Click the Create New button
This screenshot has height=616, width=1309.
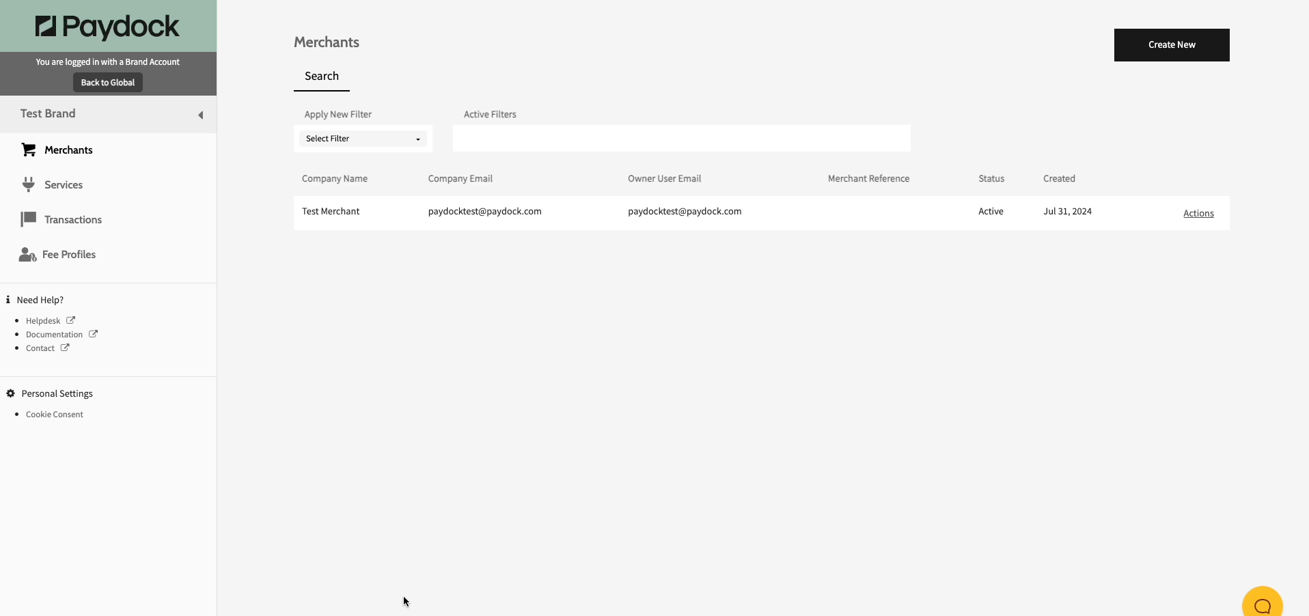tap(1172, 45)
